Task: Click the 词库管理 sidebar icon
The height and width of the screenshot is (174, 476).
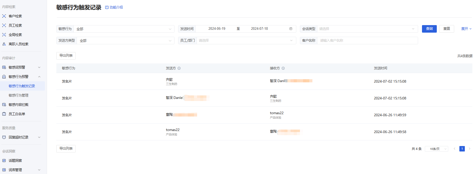Action: click(x=4, y=170)
